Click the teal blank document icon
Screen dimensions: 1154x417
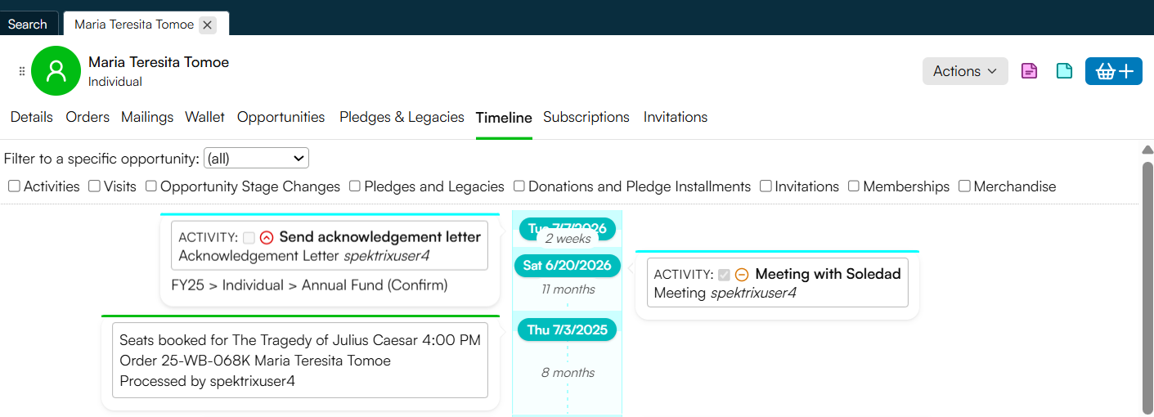[1064, 71]
